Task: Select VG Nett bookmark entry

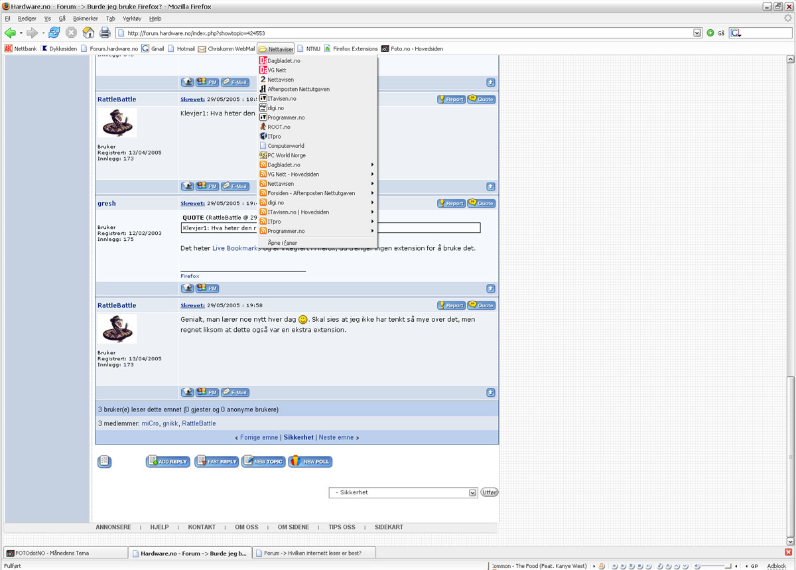Action: click(x=317, y=70)
